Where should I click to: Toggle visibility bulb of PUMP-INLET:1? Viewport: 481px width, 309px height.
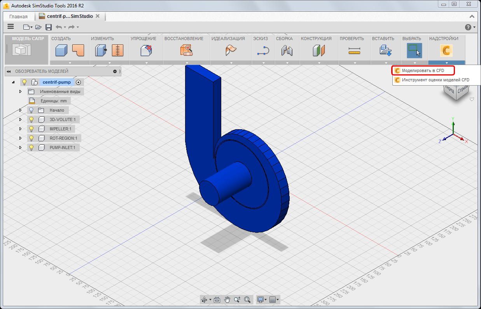click(x=31, y=147)
